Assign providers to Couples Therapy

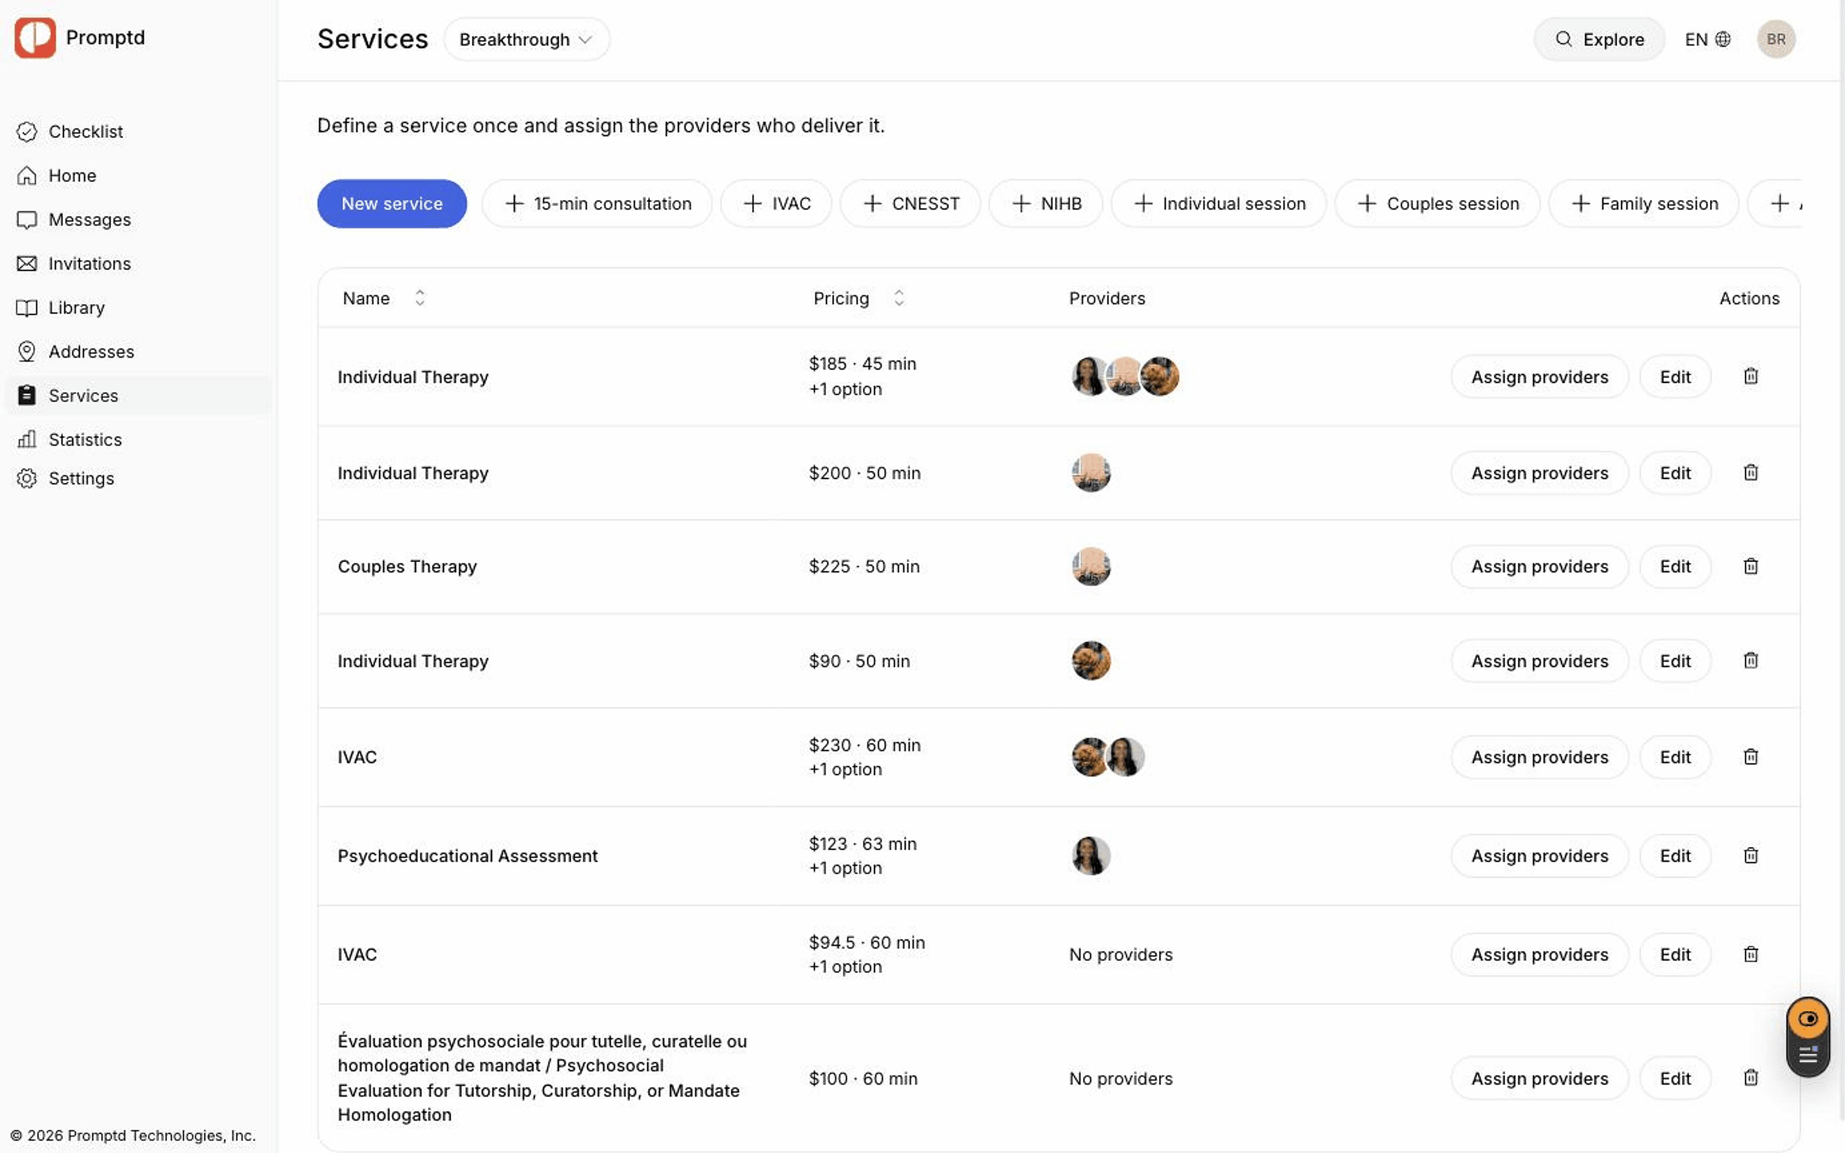(x=1539, y=566)
